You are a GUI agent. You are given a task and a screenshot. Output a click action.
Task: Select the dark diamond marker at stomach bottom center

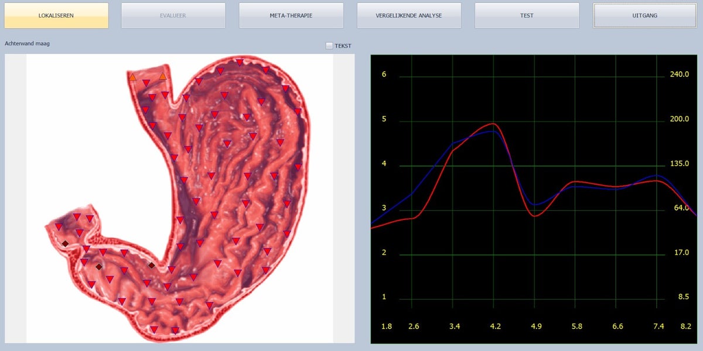point(151,266)
